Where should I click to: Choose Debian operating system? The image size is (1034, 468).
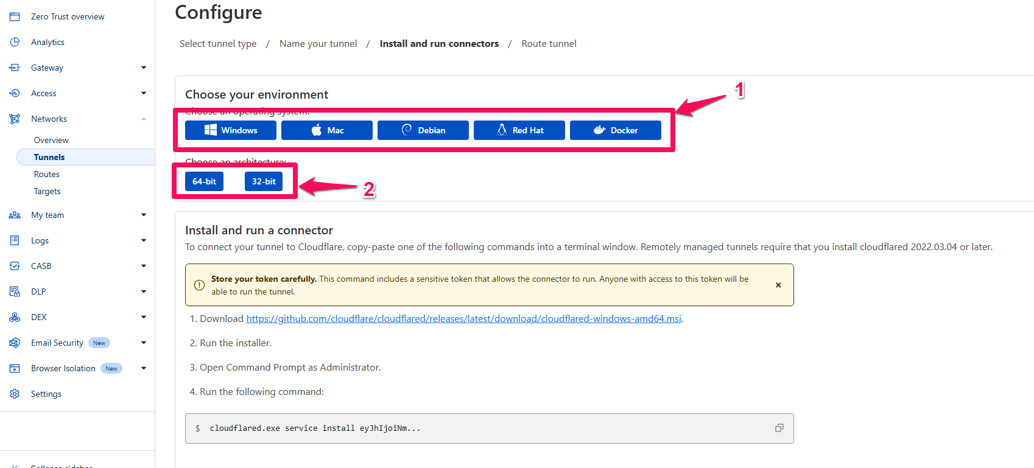click(423, 130)
